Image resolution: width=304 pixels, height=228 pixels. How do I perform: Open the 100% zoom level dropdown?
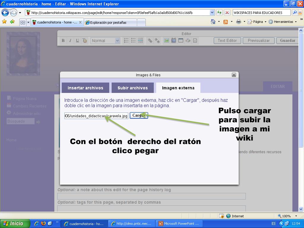tap(296, 216)
